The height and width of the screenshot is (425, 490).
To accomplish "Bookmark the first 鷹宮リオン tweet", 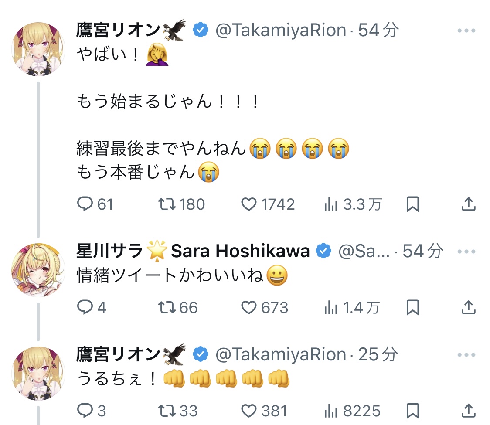I will (x=412, y=204).
